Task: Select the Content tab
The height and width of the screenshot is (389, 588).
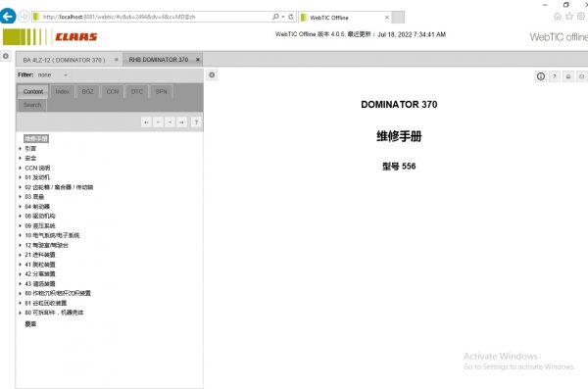Action: point(33,91)
